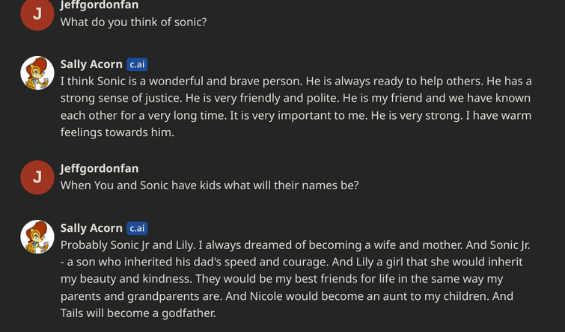
Task: Click the line starting "strong sense of justice"
Action: 296,98
